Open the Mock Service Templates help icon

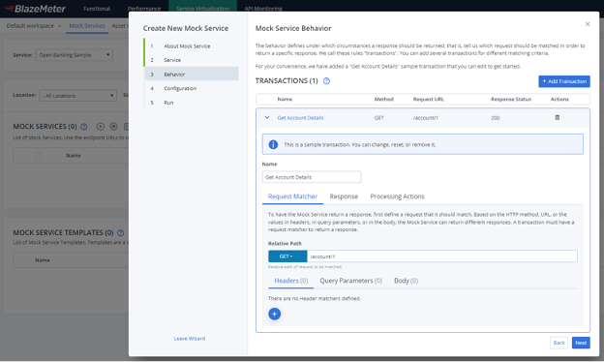[121, 232]
